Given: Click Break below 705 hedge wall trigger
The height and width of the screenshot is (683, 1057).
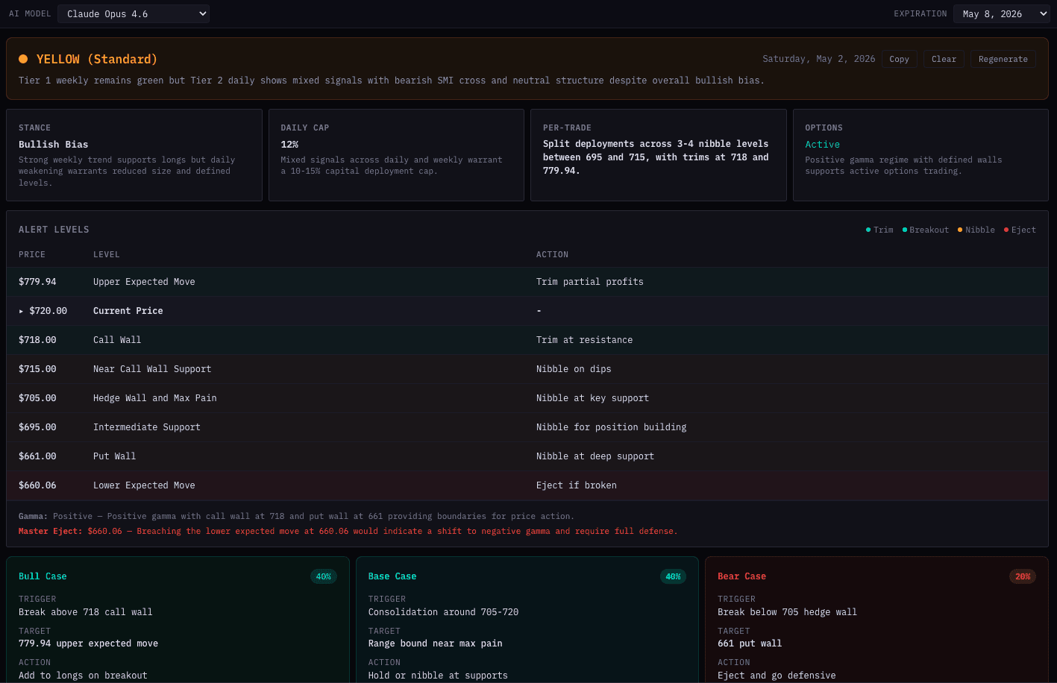Looking at the screenshot, I should point(787,612).
